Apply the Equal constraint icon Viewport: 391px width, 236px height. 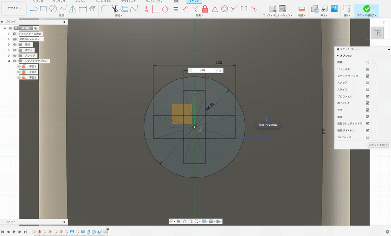175,9
